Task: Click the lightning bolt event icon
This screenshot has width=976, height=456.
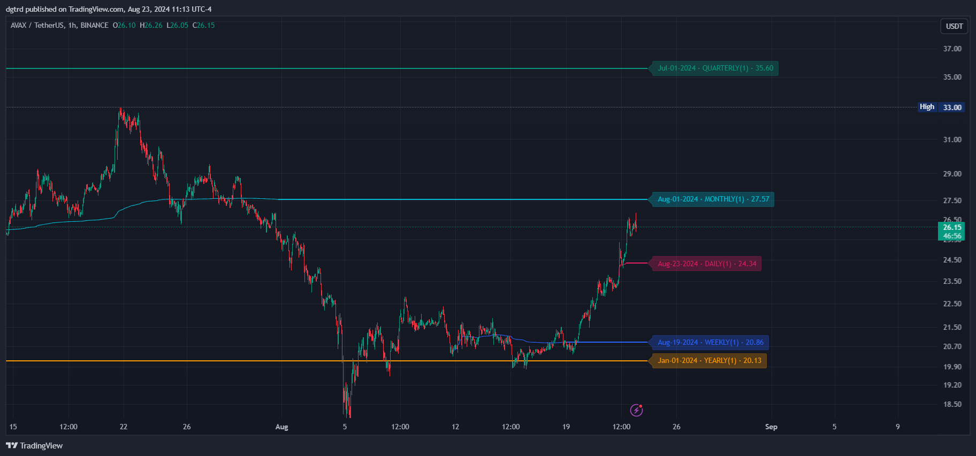Action: pos(636,410)
